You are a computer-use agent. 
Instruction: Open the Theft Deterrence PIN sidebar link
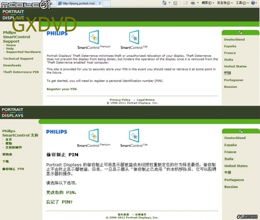(x=21, y=72)
